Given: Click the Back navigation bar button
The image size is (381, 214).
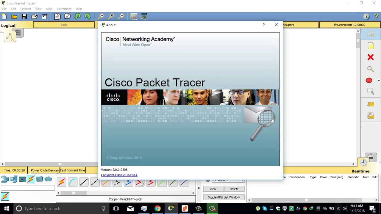Looking at the screenshot, I should pyautogui.click(x=64, y=25).
